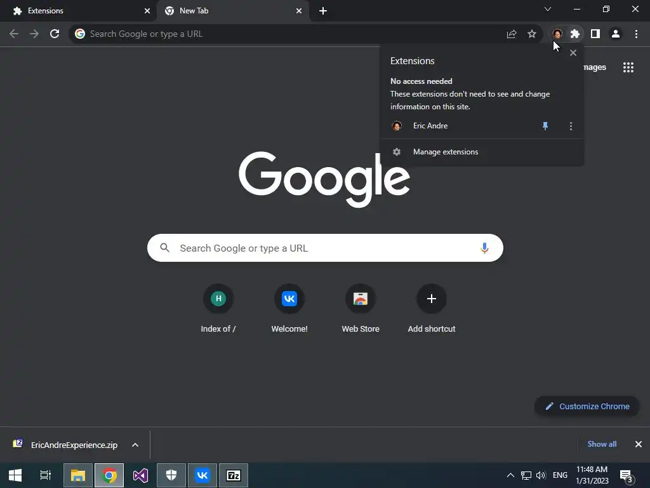
Task: Click Show all downloads
Action: click(602, 444)
